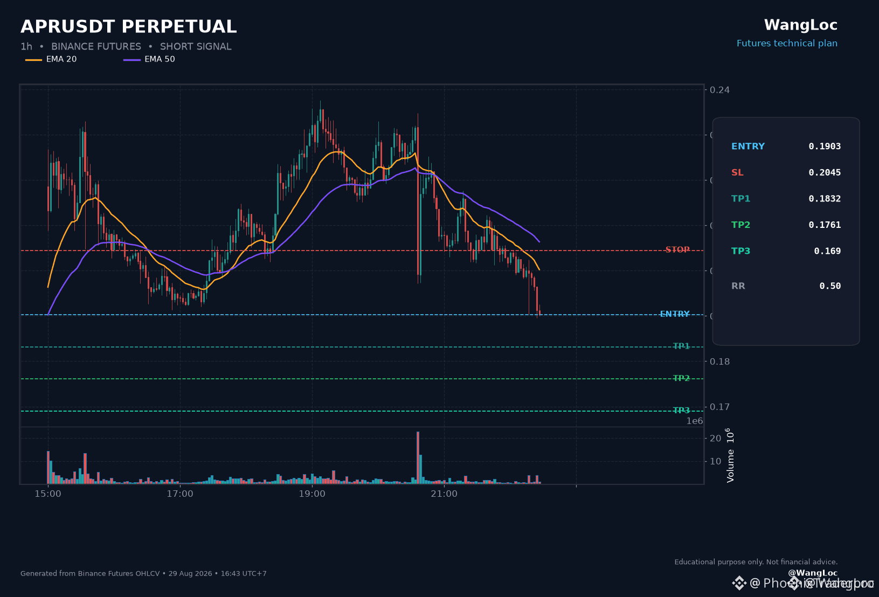Select the "EMA 50" legend label

coord(160,59)
